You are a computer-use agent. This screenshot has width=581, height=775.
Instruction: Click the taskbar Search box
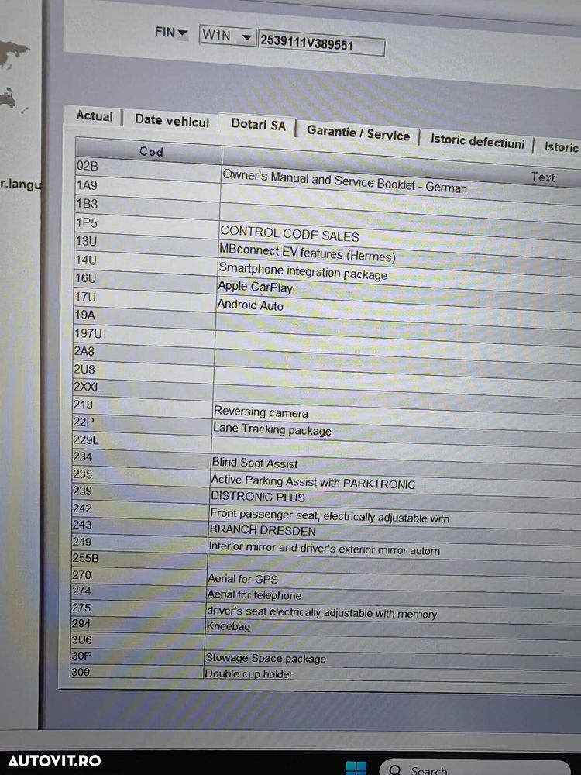pyautogui.click(x=474, y=769)
